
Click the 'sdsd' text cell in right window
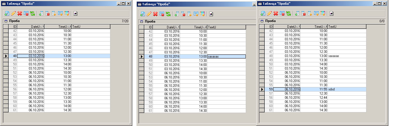347,89
